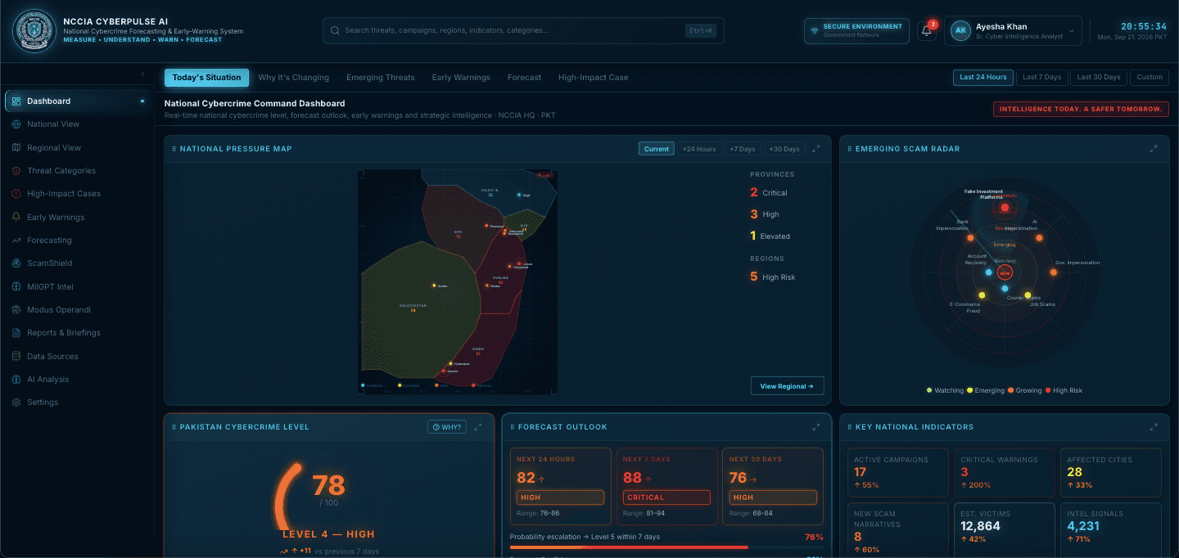The image size is (1179, 558).
Task: Open the Data Sources database icon
Action: coord(16,357)
